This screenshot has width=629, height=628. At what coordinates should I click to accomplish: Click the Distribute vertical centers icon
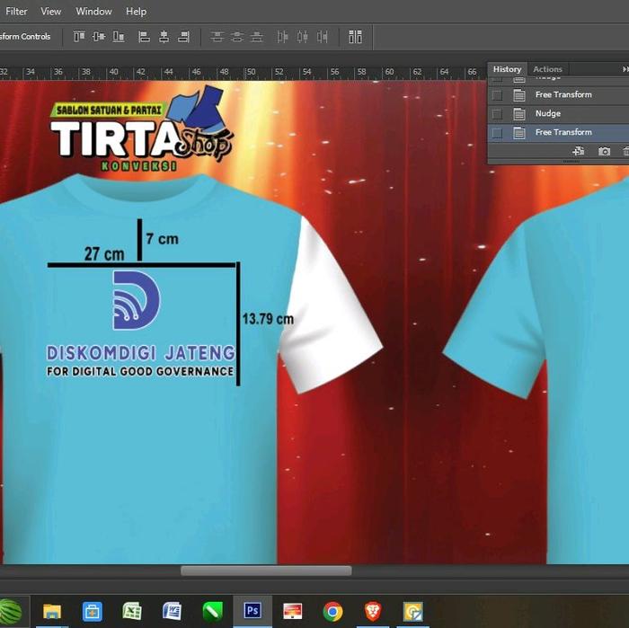point(236,37)
